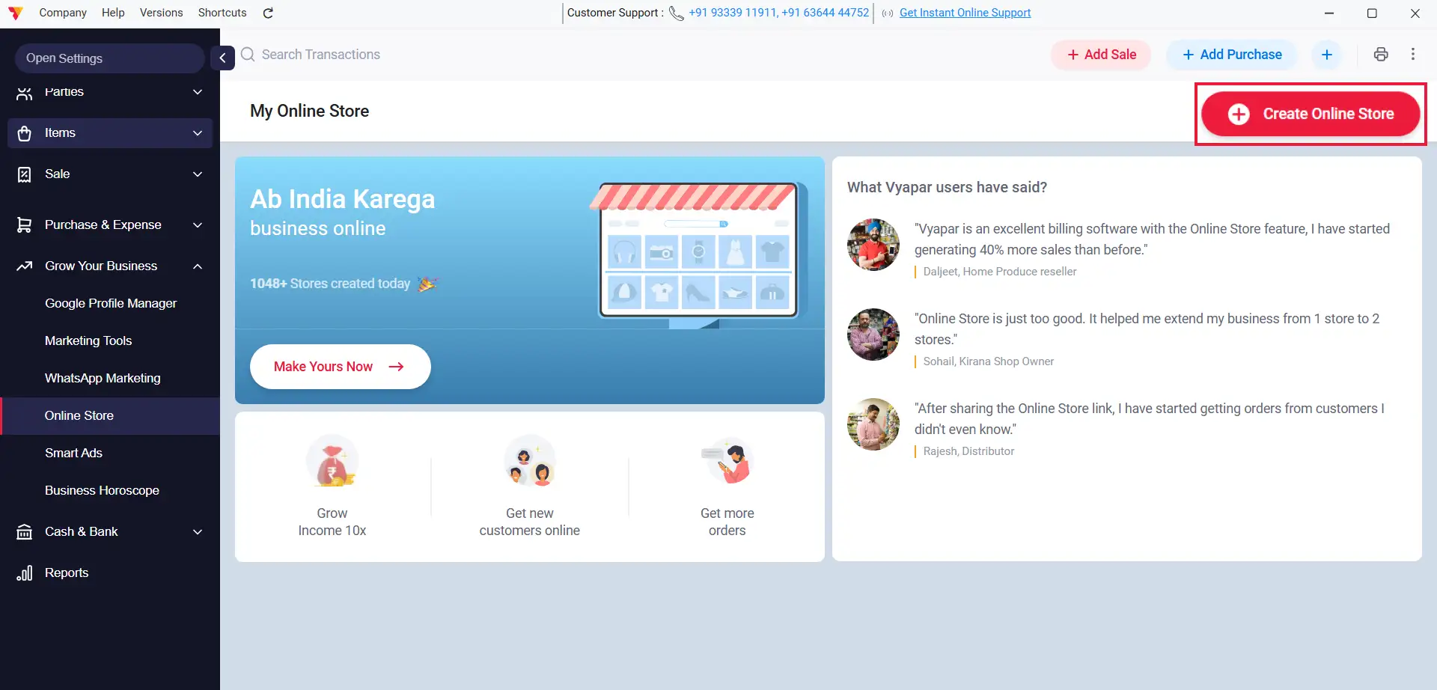Click the Daljeet, Home Produce reseller caption
This screenshot has width=1437, height=690.
pos(1000,272)
